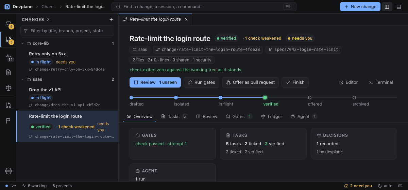Click the specs/042-login-rate-limit chip
408x190 pixels.
tap(303, 50)
